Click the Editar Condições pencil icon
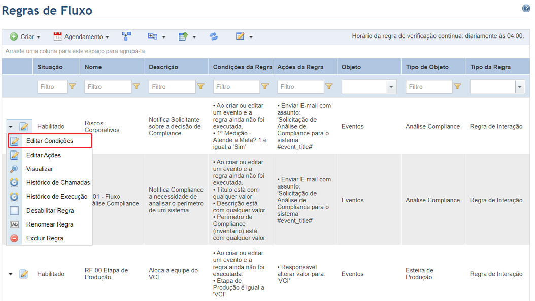535x301 pixels. pyautogui.click(x=14, y=141)
